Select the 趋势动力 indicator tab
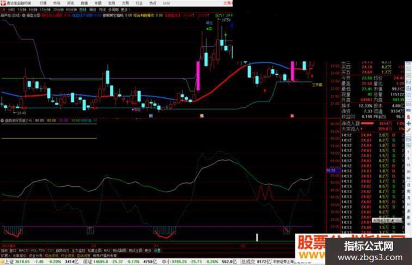The height and width of the screenshot is (265, 412). pyautogui.click(x=62, y=251)
